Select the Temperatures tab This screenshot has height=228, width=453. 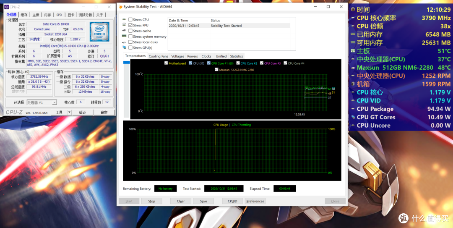(x=135, y=56)
